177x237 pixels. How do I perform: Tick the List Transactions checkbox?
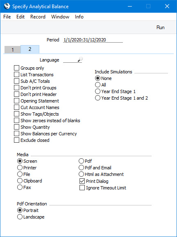click(16, 75)
